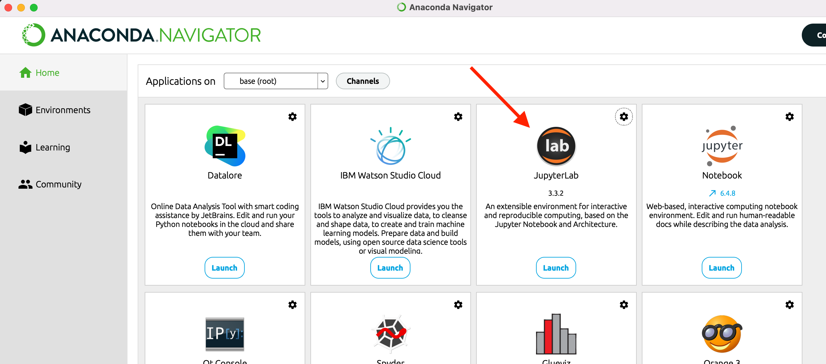Click the Datalore DL icon
The height and width of the screenshot is (364, 826).
pos(225,146)
